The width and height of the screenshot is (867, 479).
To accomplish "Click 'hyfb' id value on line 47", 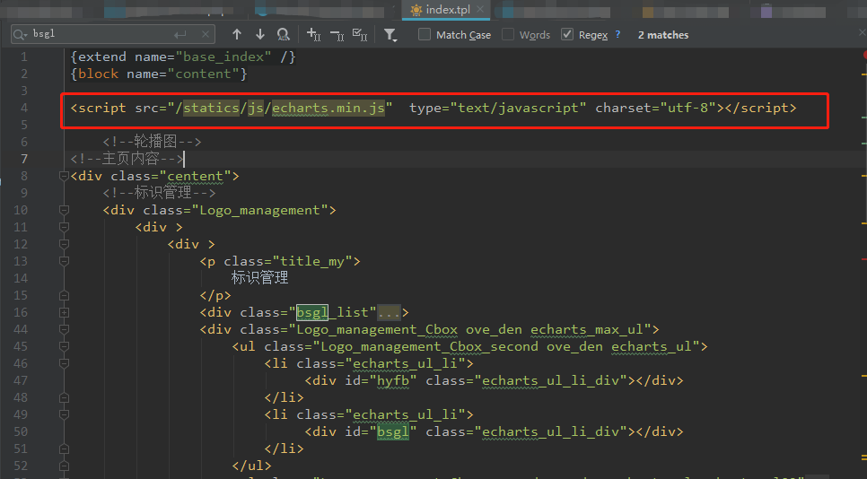I will [x=392, y=380].
